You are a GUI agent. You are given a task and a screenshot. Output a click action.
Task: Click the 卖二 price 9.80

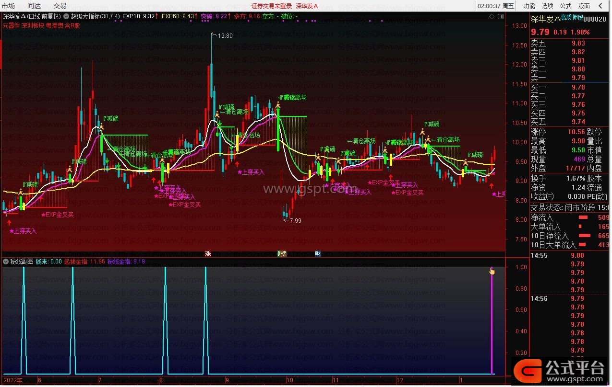(578, 69)
